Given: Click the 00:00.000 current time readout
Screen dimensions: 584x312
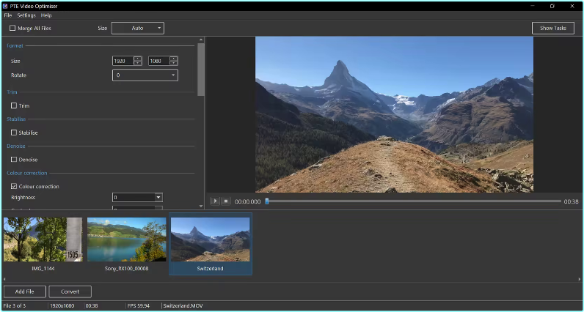Looking at the screenshot, I should (x=248, y=201).
